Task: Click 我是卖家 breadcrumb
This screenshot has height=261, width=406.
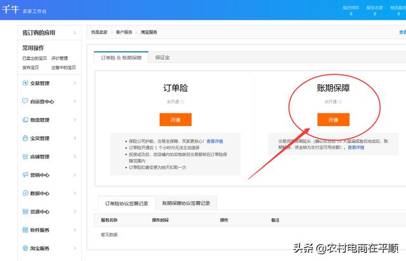Action: [99, 32]
